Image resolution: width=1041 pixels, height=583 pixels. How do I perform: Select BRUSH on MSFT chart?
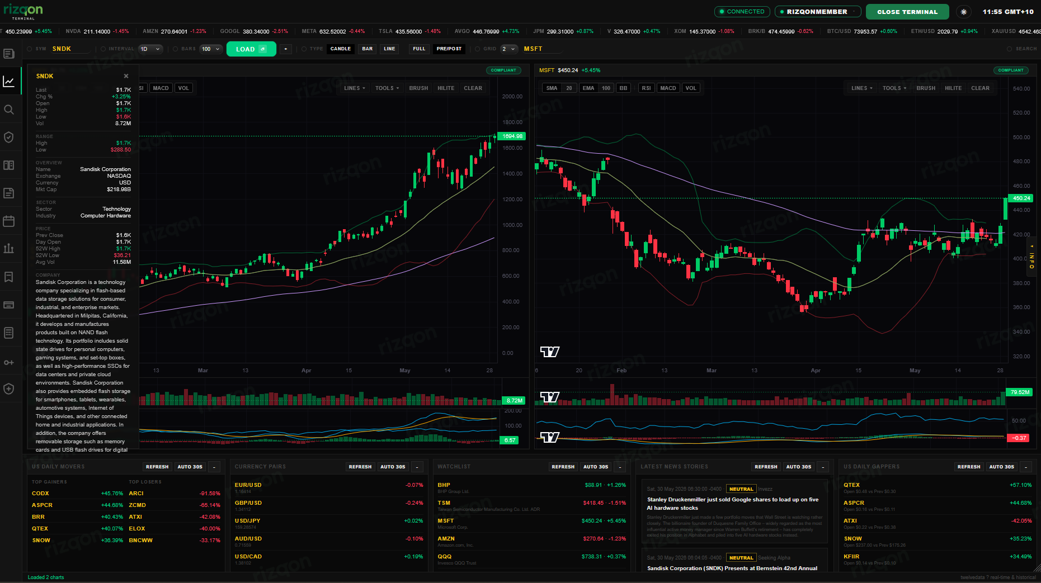coord(926,88)
